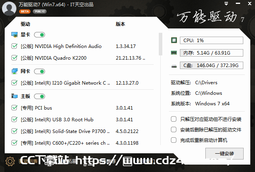Click the 驱动 column header

(25, 24)
